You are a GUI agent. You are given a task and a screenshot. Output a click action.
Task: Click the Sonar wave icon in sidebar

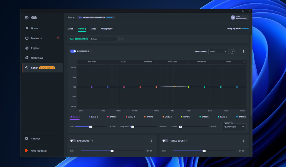pyautogui.click(x=27, y=68)
